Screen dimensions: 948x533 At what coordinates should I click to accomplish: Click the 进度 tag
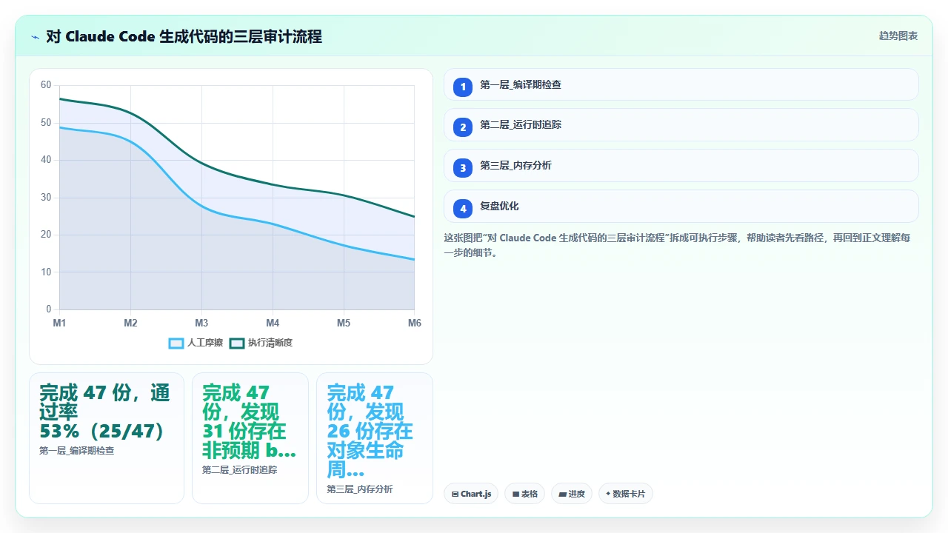tap(572, 494)
